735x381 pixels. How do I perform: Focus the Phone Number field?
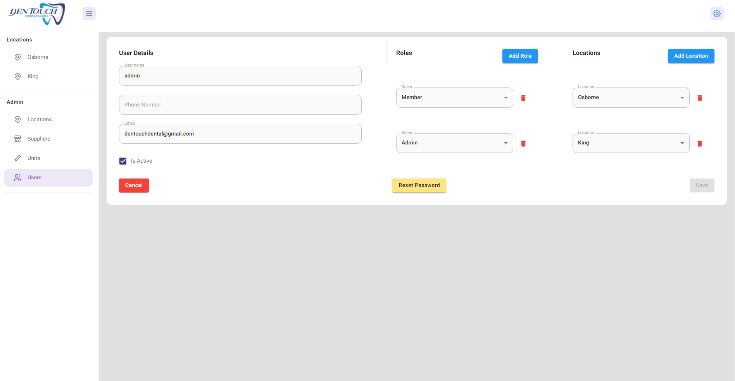click(240, 105)
